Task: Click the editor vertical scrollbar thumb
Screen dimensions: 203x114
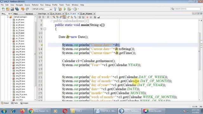Action: coord(199,51)
